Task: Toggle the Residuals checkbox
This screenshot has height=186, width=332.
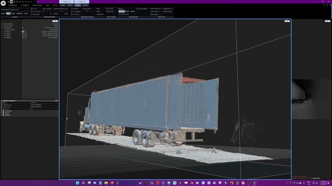Action: pyautogui.click(x=72, y=14)
